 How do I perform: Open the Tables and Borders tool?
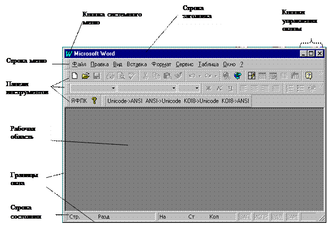point(251,76)
